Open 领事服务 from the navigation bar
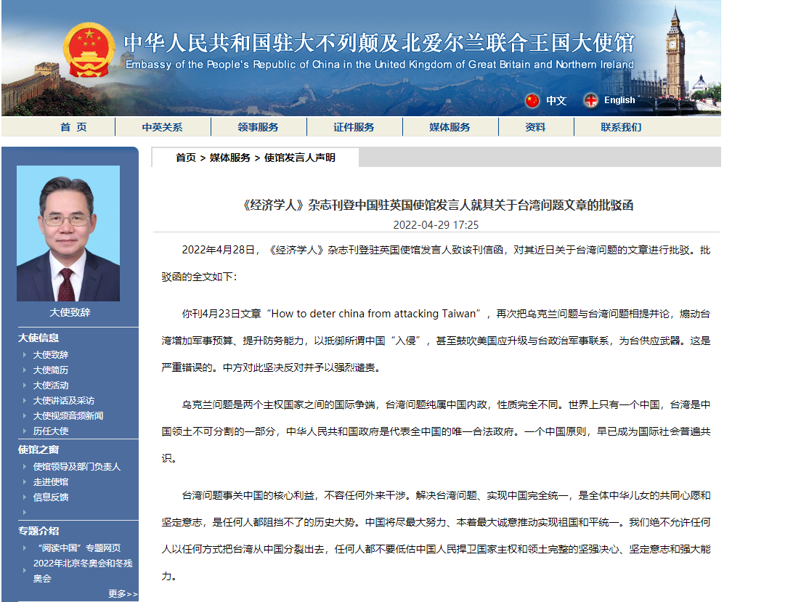Screen dimensions: 809x602 tap(257, 126)
